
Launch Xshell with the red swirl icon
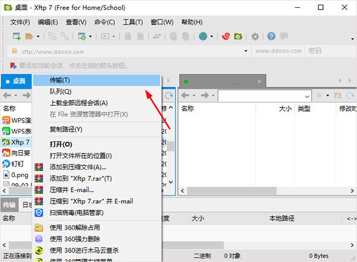point(226,36)
